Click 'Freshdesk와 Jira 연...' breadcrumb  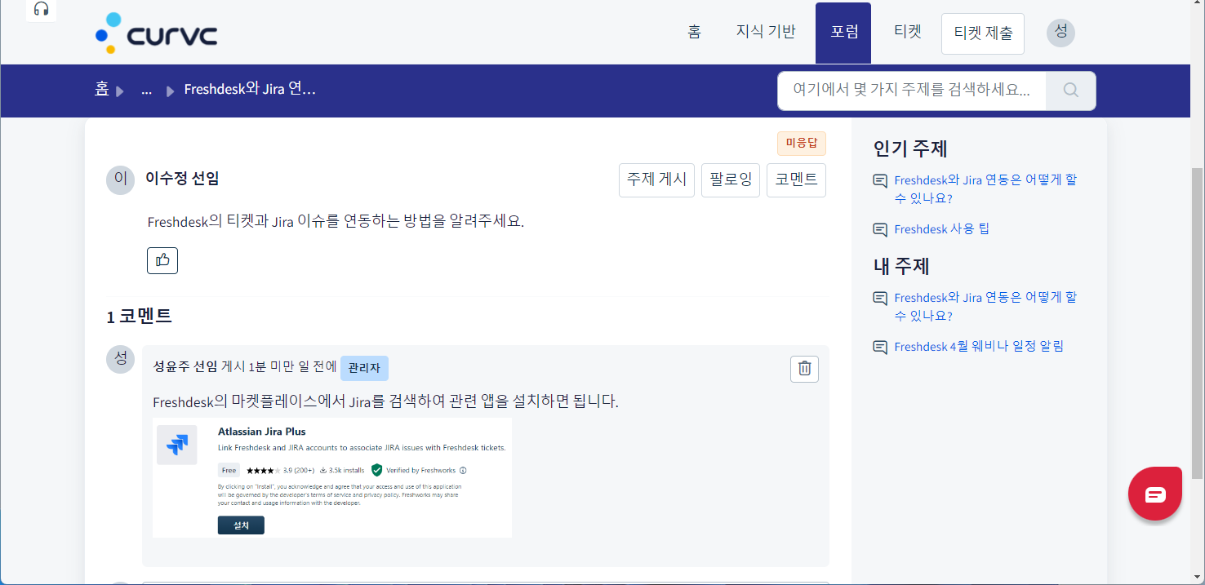click(250, 89)
